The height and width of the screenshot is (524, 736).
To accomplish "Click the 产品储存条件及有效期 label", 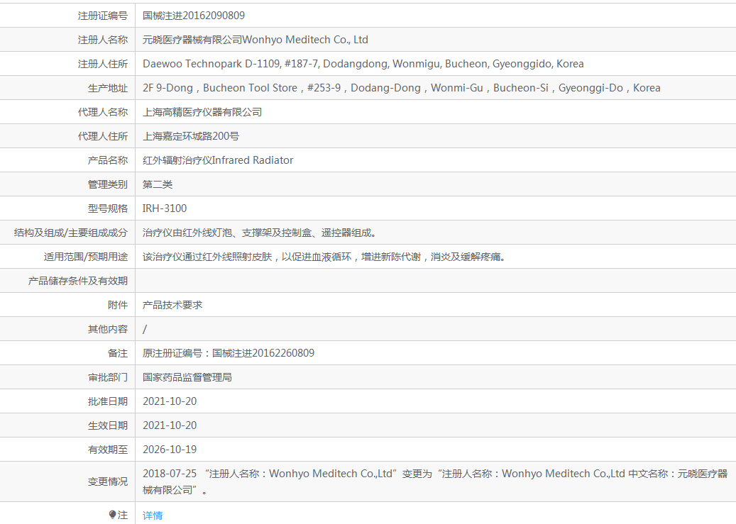I will tap(78, 281).
